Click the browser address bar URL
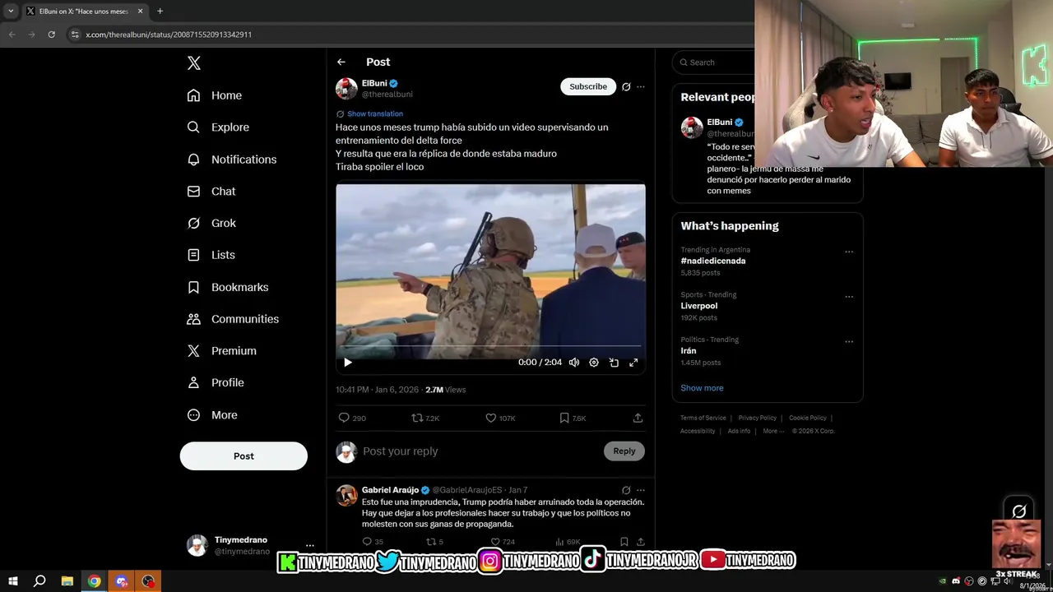The image size is (1053, 592). [169, 35]
